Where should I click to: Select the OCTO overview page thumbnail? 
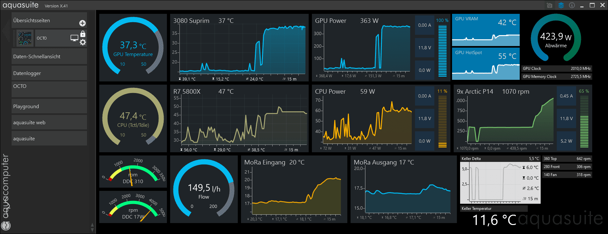point(25,38)
